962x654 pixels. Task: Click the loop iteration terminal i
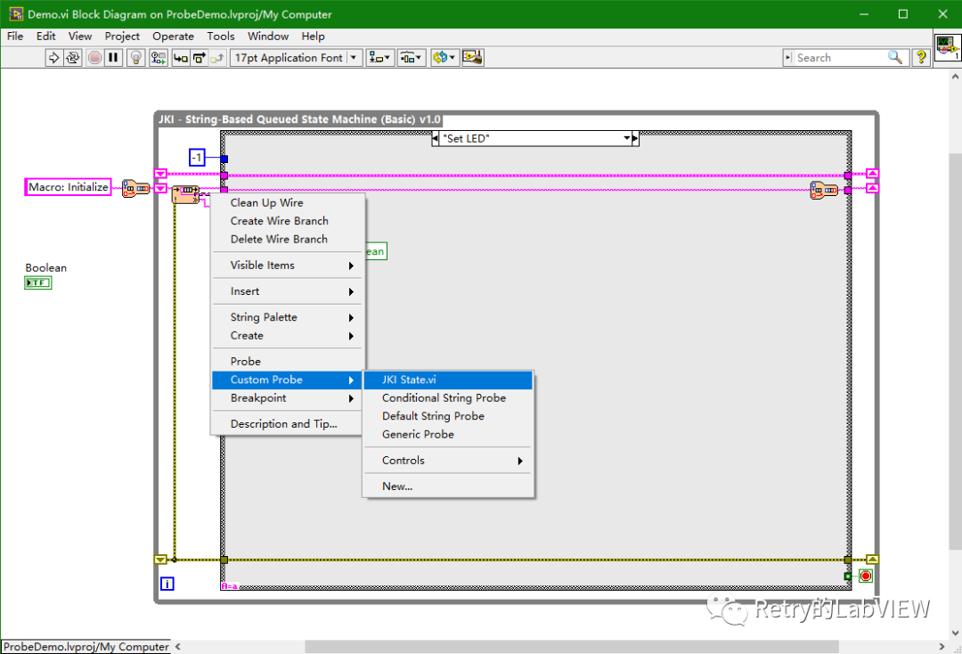[167, 585]
